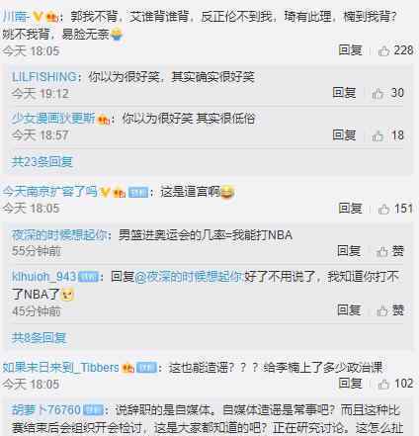Thumbs-up 夜深的时候想起你's NBA reply
The height and width of the screenshot is (436, 419).
click(x=390, y=251)
